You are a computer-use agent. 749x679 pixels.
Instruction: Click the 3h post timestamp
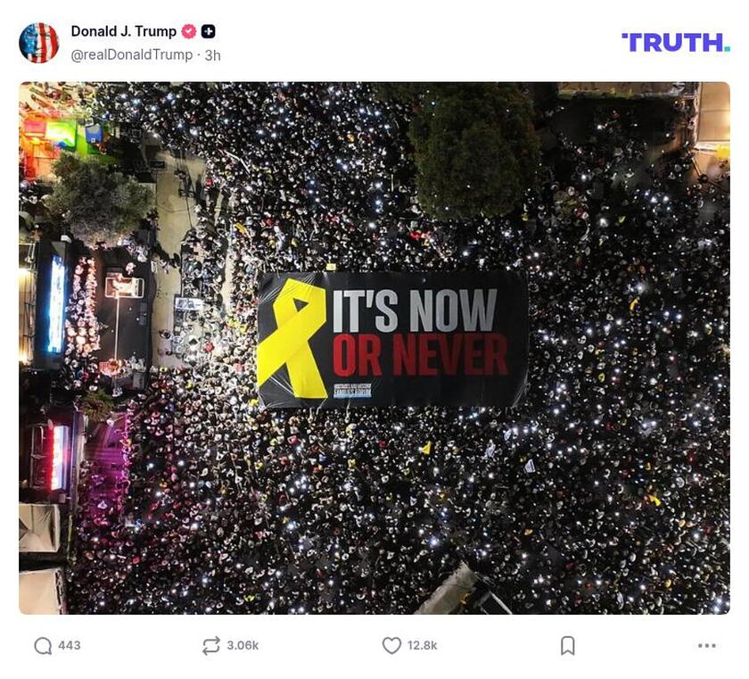(x=213, y=55)
